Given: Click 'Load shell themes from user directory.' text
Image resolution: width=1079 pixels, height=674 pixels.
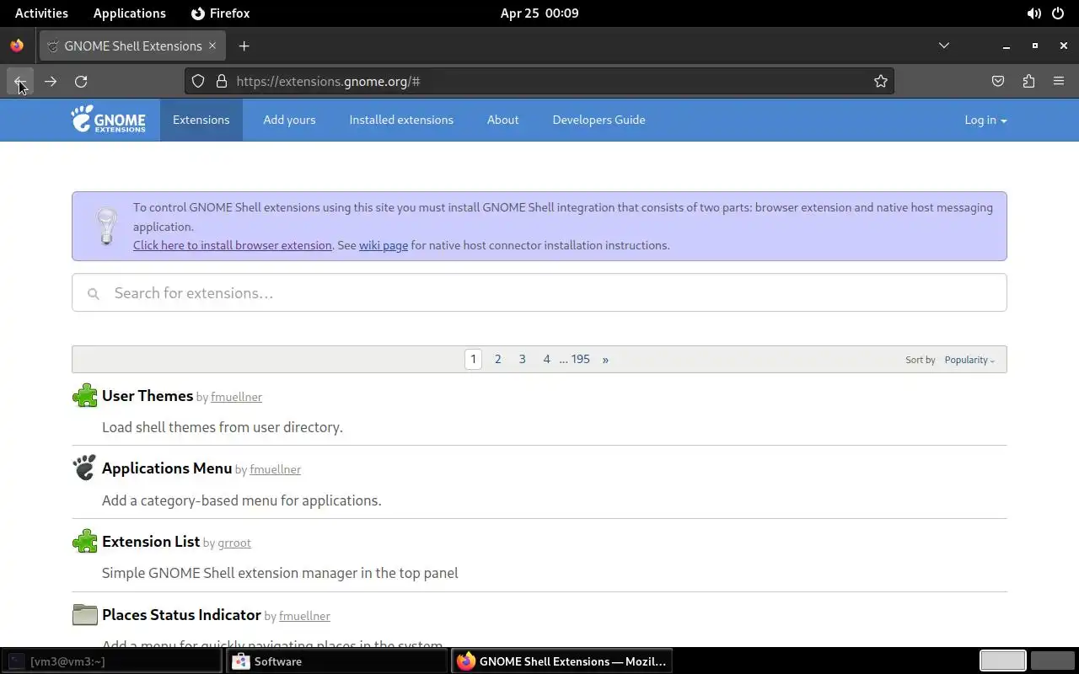Looking at the screenshot, I should [223, 427].
